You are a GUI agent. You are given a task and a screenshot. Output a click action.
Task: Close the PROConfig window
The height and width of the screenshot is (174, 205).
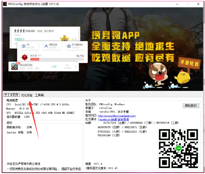click(198, 4)
